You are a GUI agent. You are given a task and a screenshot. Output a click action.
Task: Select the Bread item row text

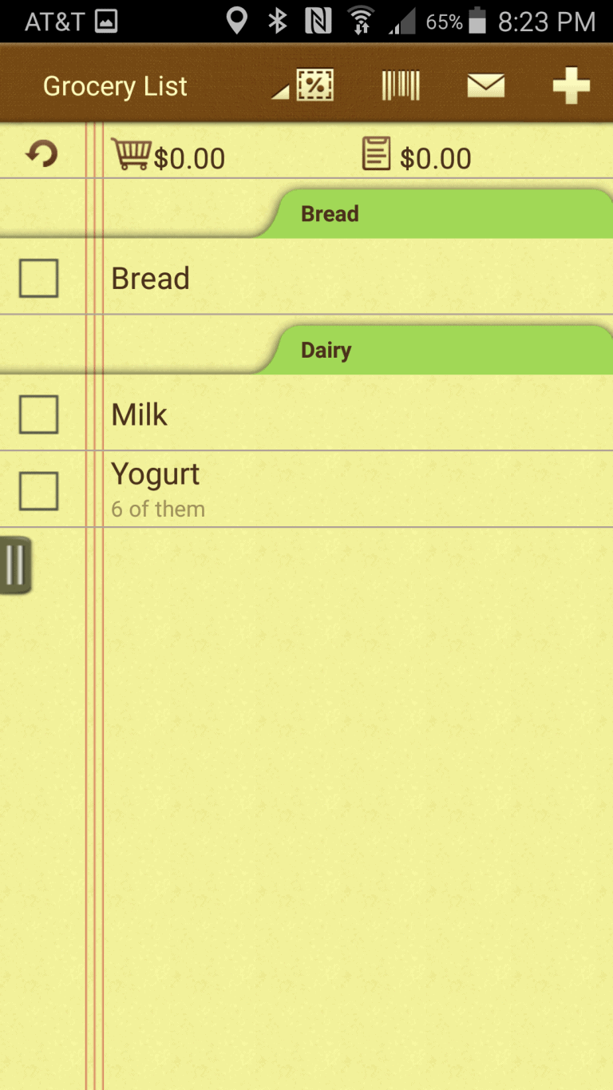tap(150, 278)
